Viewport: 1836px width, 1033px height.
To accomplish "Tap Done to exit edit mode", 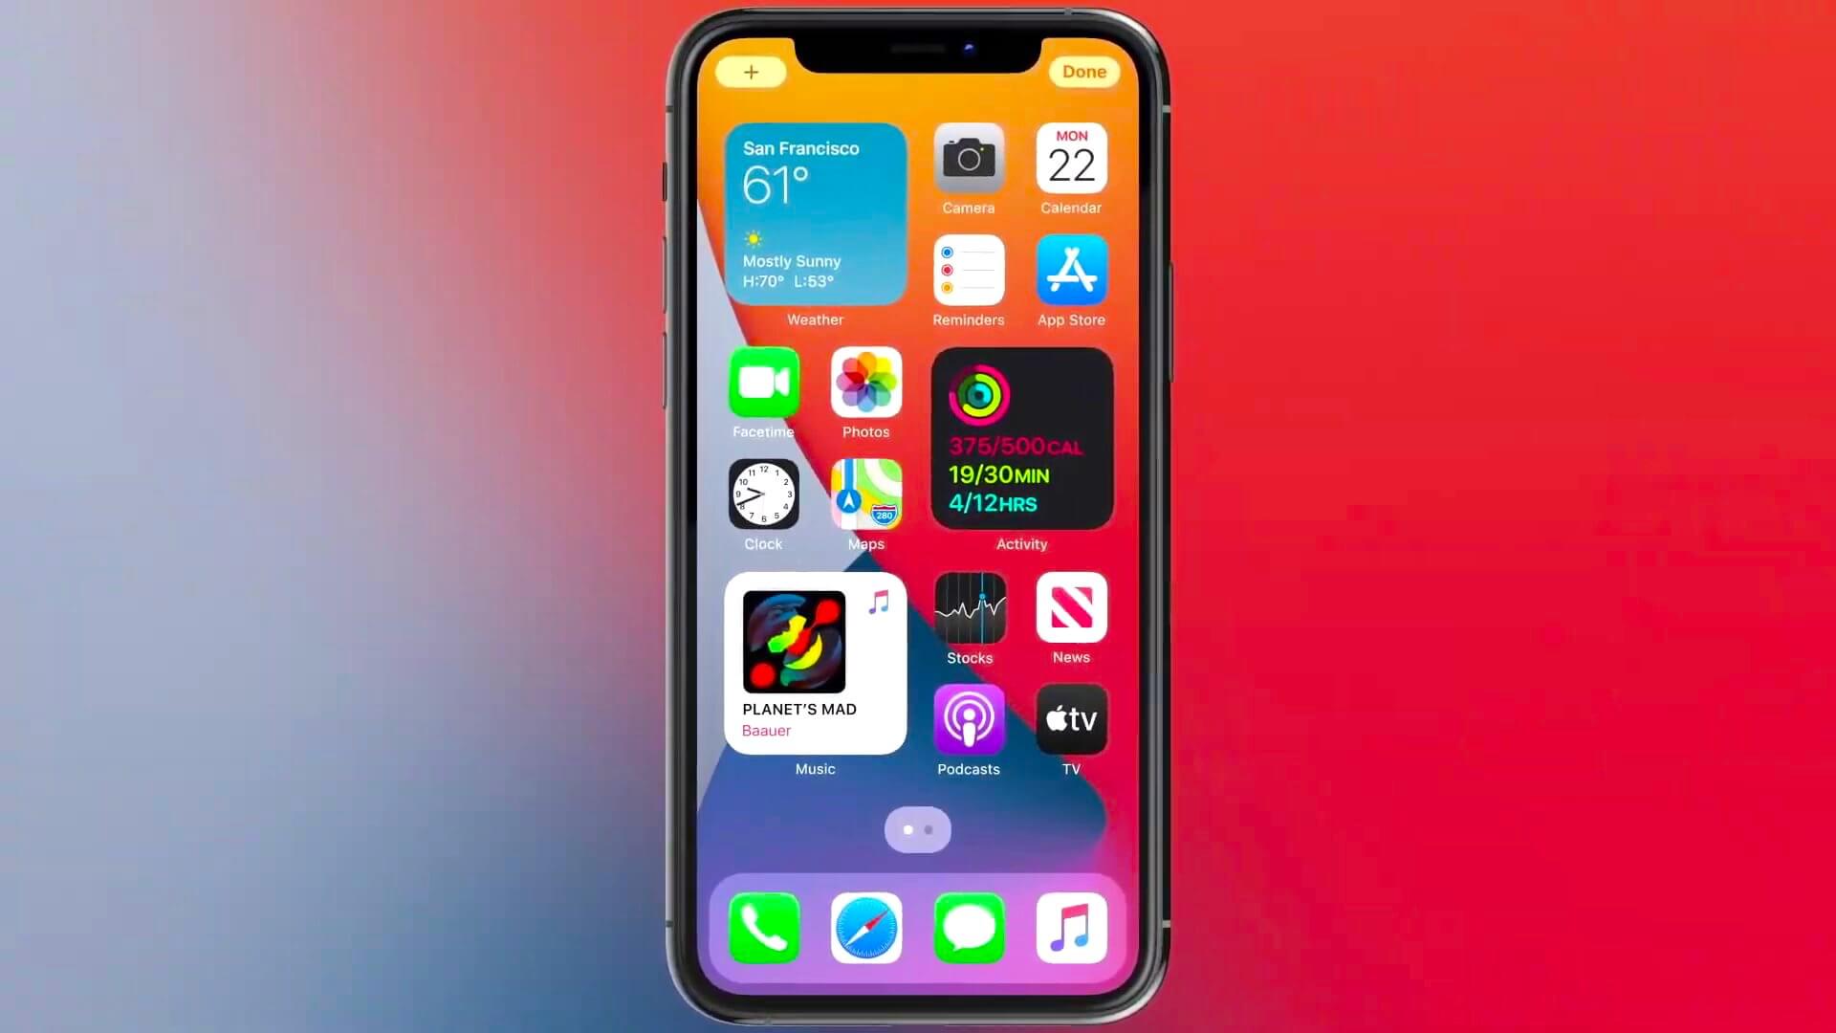I will pos(1083,72).
